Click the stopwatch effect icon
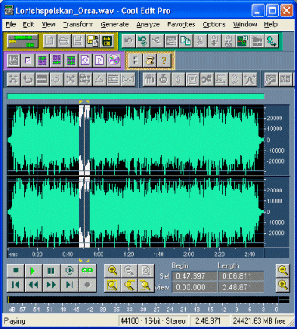297x329 pixels. click(x=163, y=79)
